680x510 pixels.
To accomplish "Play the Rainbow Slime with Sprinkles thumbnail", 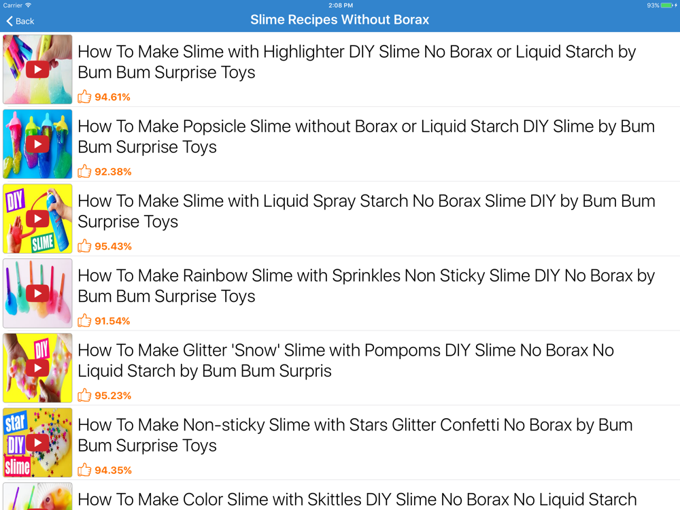I will (x=37, y=293).
